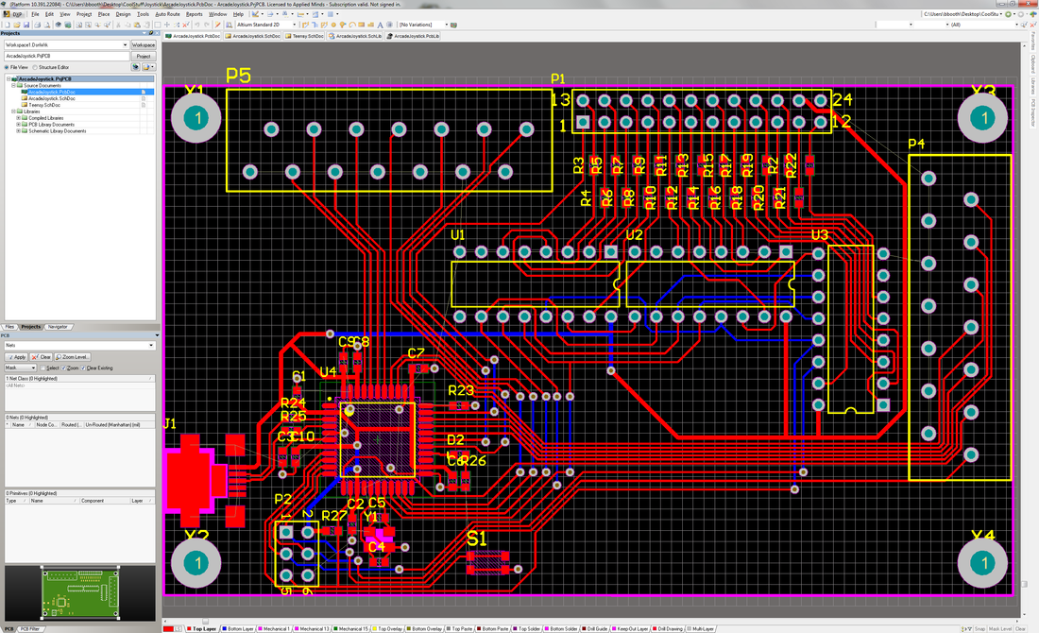Image resolution: width=1039 pixels, height=633 pixels.
Task: Click the Clear button in PCB panel
Action: (41, 356)
